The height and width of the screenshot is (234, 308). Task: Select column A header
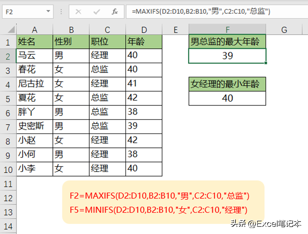coord(35,30)
